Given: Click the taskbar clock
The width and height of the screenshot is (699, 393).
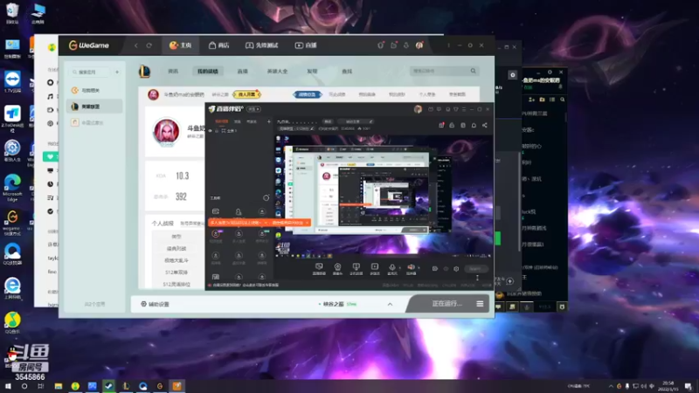Looking at the screenshot, I should click(x=668, y=386).
